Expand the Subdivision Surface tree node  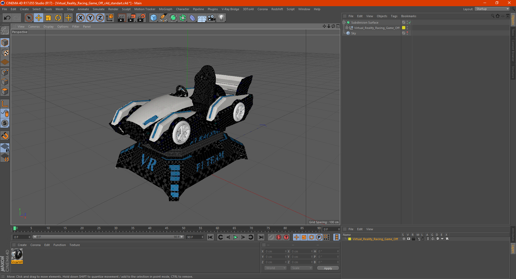[x=344, y=23]
